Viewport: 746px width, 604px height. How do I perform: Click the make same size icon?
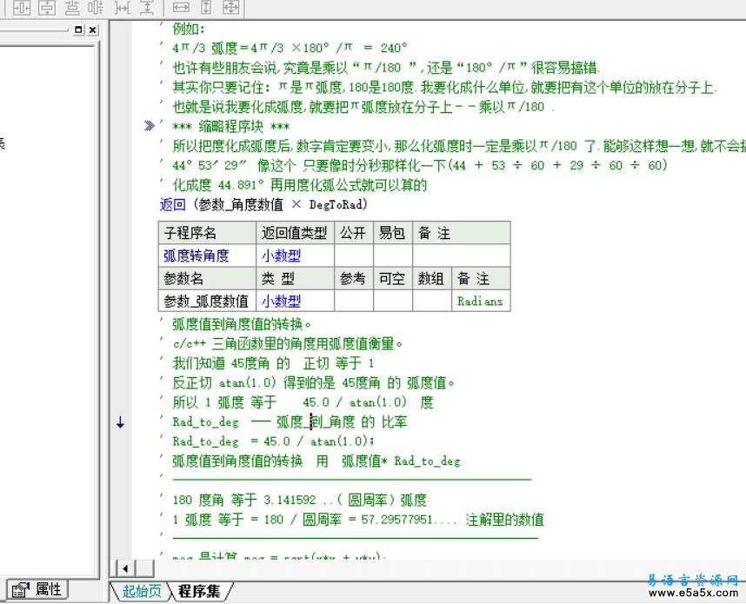point(230,7)
